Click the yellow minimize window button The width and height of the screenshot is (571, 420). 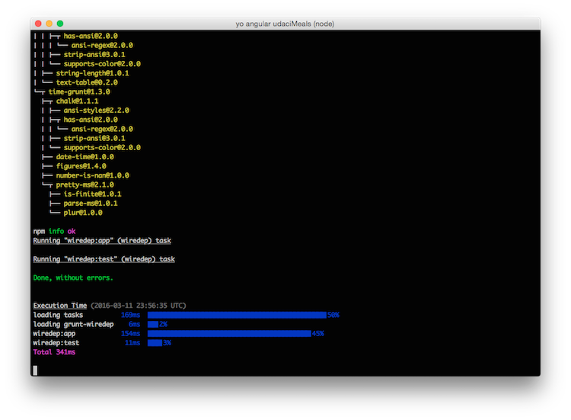(49, 24)
